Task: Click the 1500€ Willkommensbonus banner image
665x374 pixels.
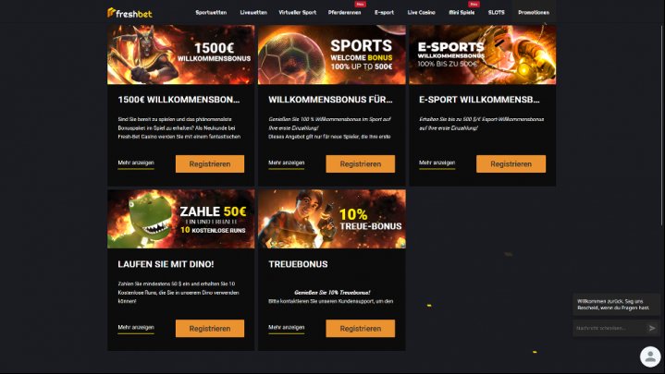Action: (181, 54)
